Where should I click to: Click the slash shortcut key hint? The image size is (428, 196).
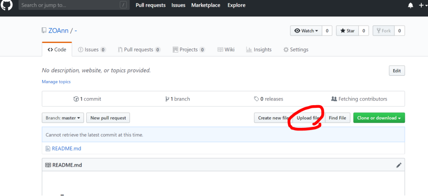pyautogui.click(x=123, y=5)
